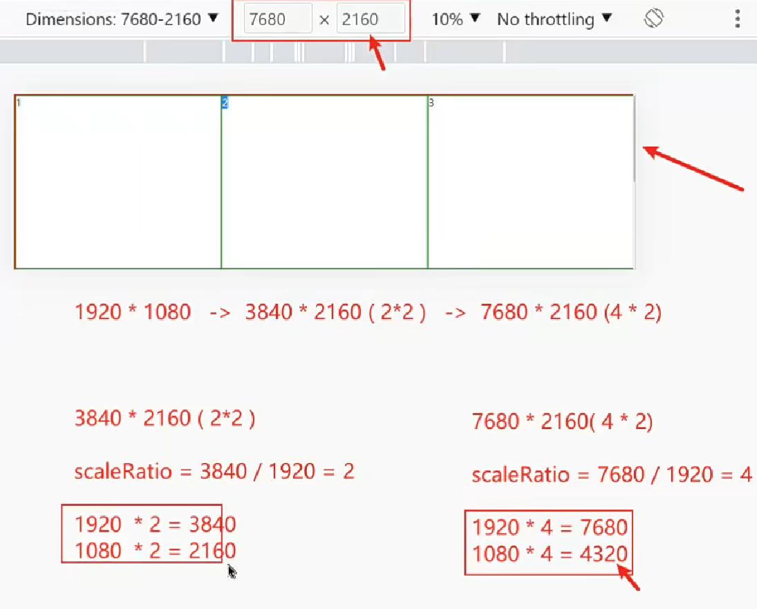The height and width of the screenshot is (609, 757).
Task: Click inside panel 2 of the viewport
Action: click(x=324, y=183)
